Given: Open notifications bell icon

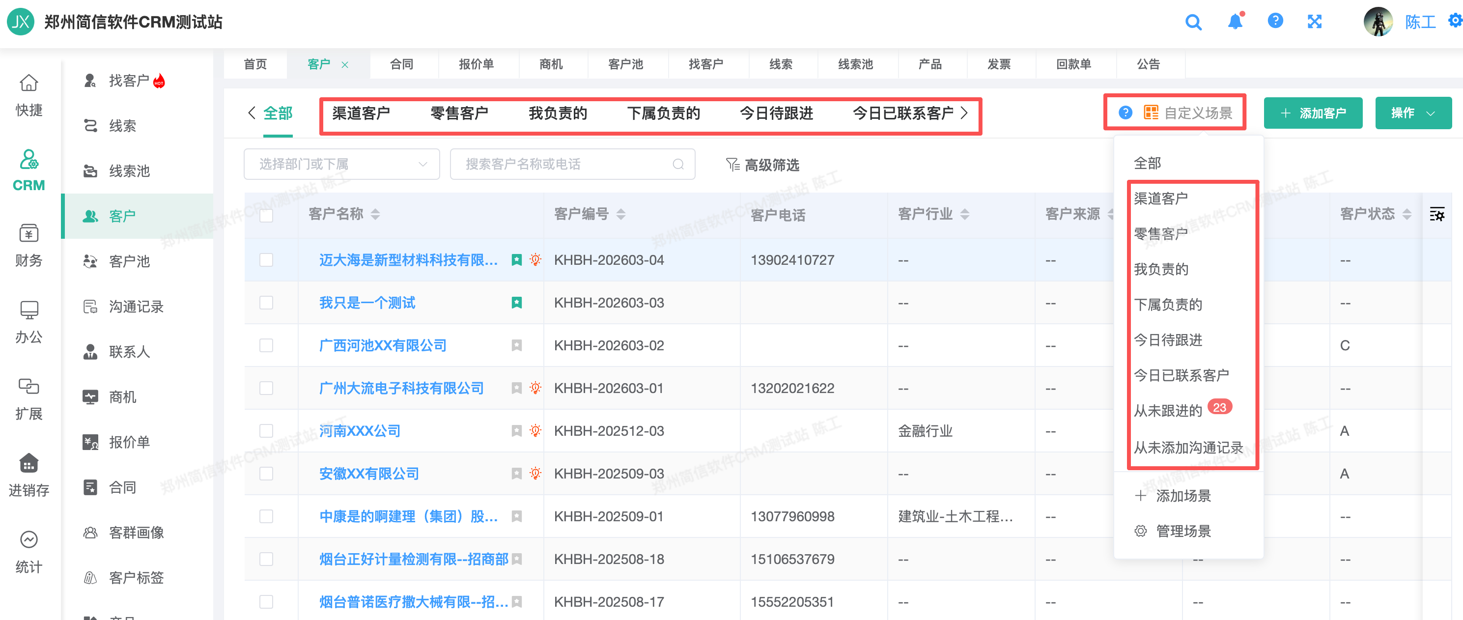Looking at the screenshot, I should click(x=1235, y=21).
